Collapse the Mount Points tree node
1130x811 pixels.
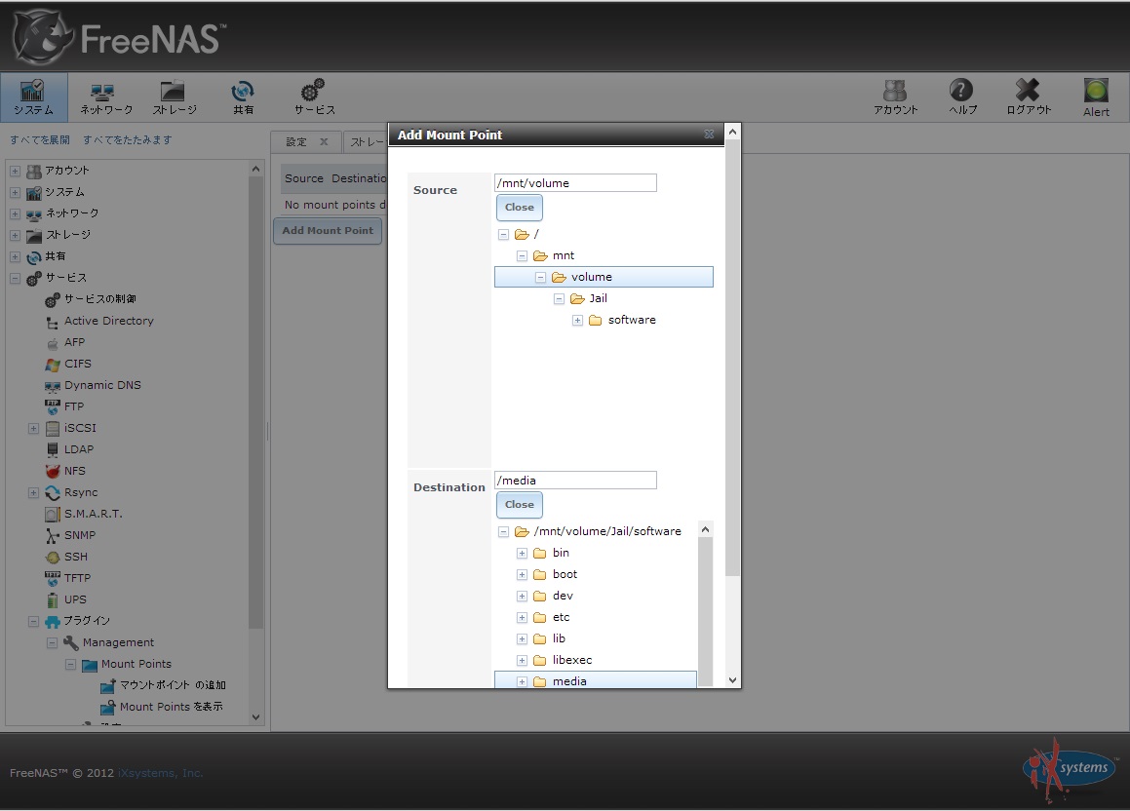(x=70, y=664)
